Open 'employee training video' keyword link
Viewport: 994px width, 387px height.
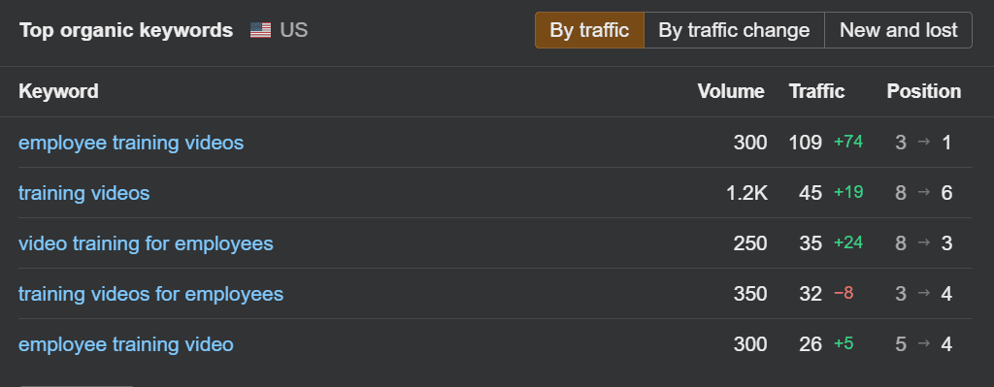coord(126,344)
